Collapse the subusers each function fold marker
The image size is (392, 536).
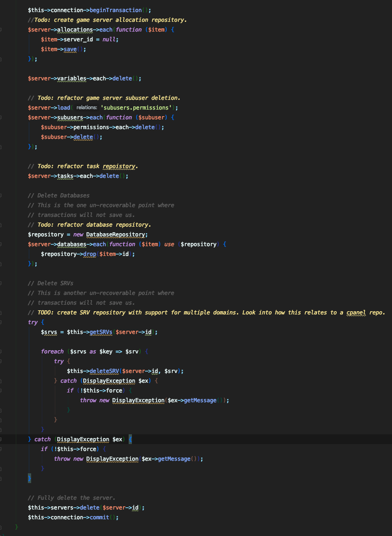(x=1, y=118)
